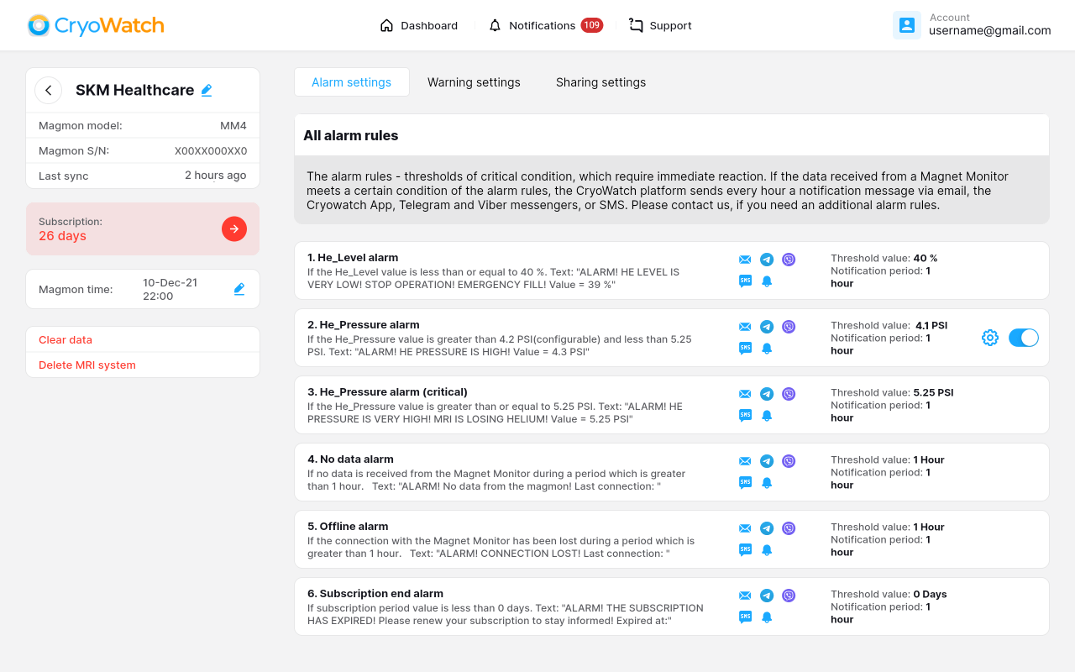This screenshot has width=1075, height=672.
Task: Click email icon for Subscription end alarm
Action: 745,596
